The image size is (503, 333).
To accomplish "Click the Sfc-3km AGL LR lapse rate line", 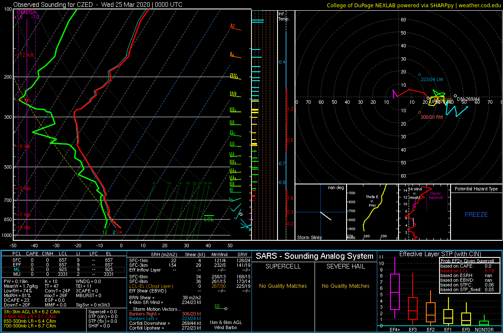I will (x=31, y=312).
